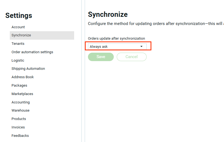Navigate to Logistic settings

tap(18, 61)
